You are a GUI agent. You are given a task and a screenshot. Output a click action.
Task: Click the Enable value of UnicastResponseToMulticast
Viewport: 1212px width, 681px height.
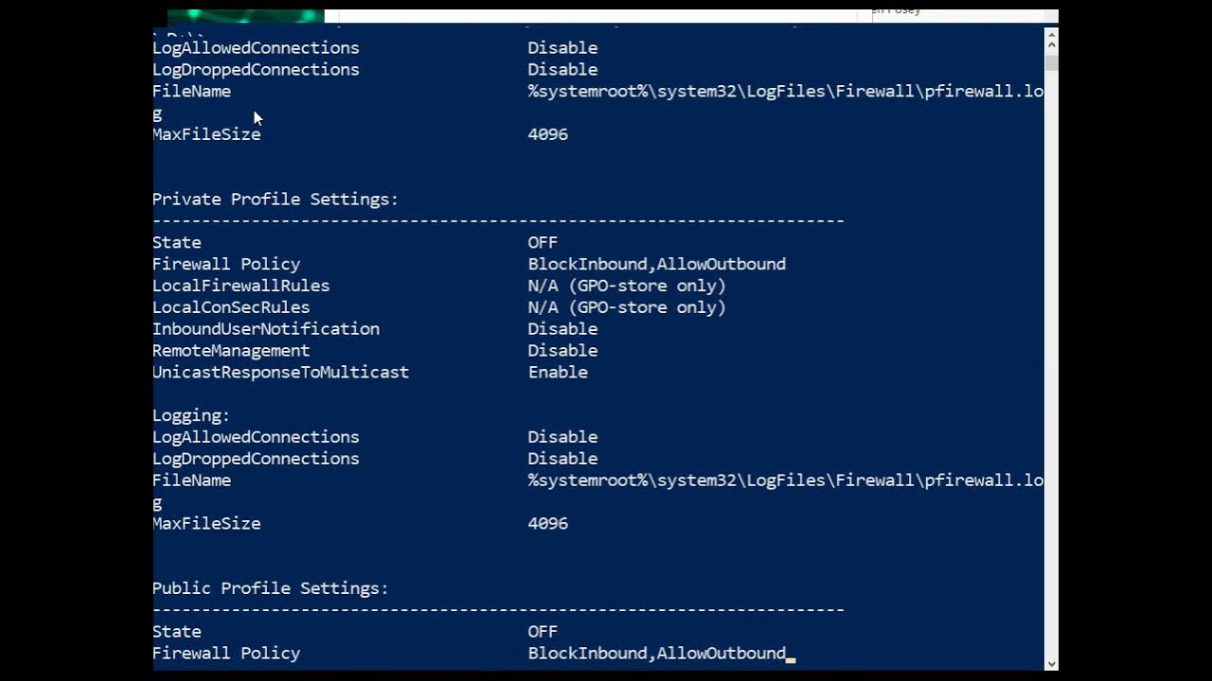click(x=558, y=372)
